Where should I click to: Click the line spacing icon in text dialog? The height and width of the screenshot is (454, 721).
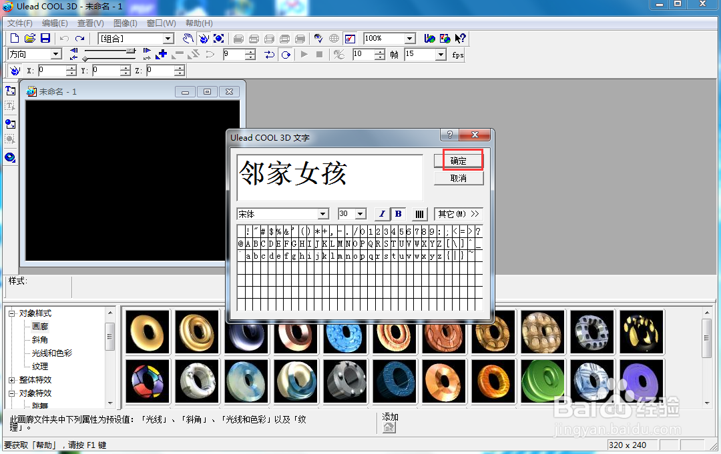[x=419, y=215]
